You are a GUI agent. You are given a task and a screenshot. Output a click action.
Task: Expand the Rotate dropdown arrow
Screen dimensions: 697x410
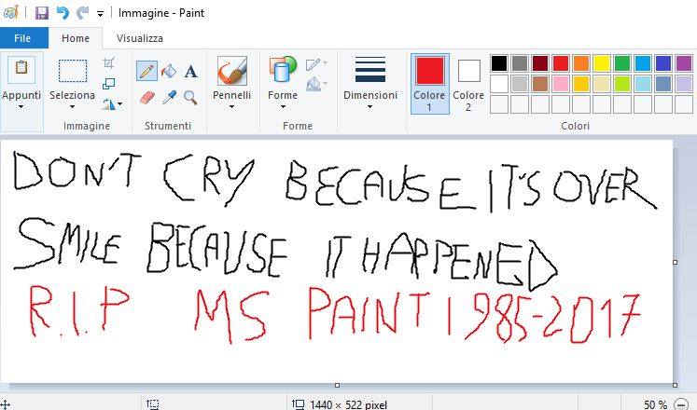(x=120, y=104)
